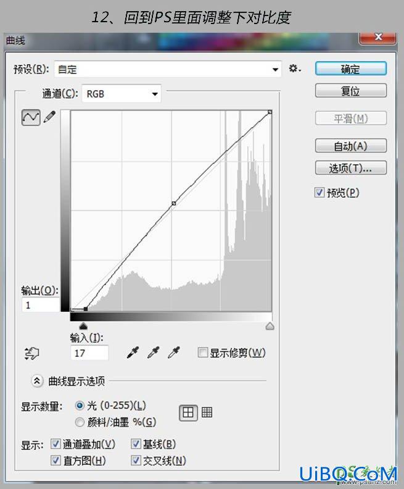Click the 输入(I) value field showing 17
Screen dimensions: 404x489
[89, 353]
